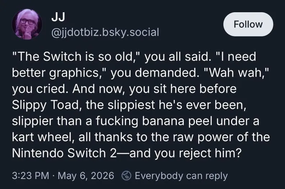Click the word "slippiest" in the post

point(131,105)
